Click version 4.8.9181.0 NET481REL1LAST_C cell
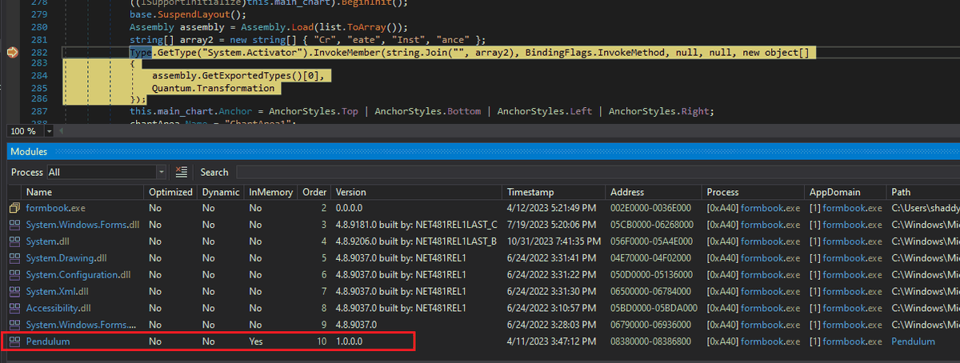 416,225
